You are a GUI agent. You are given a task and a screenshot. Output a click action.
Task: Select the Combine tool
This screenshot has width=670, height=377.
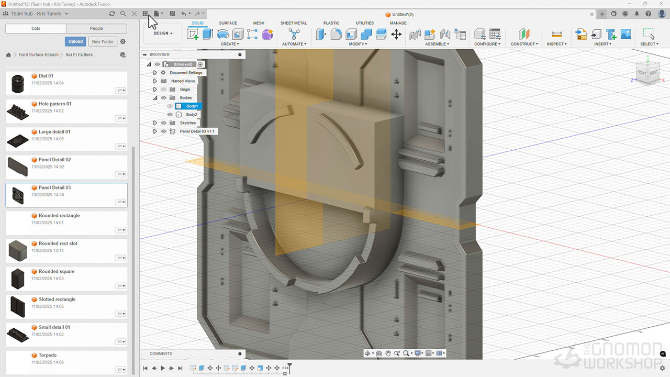pyautogui.click(x=366, y=34)
